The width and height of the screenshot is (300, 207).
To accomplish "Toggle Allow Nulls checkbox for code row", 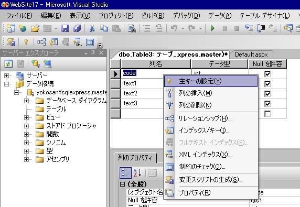I will click(x=267, y=74).
